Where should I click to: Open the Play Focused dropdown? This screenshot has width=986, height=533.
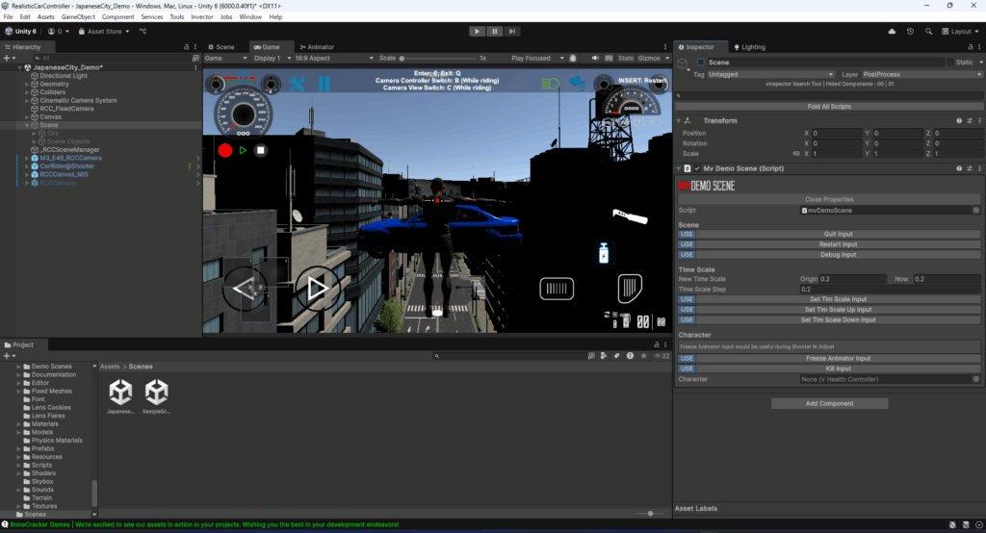(x=537, y=58)
